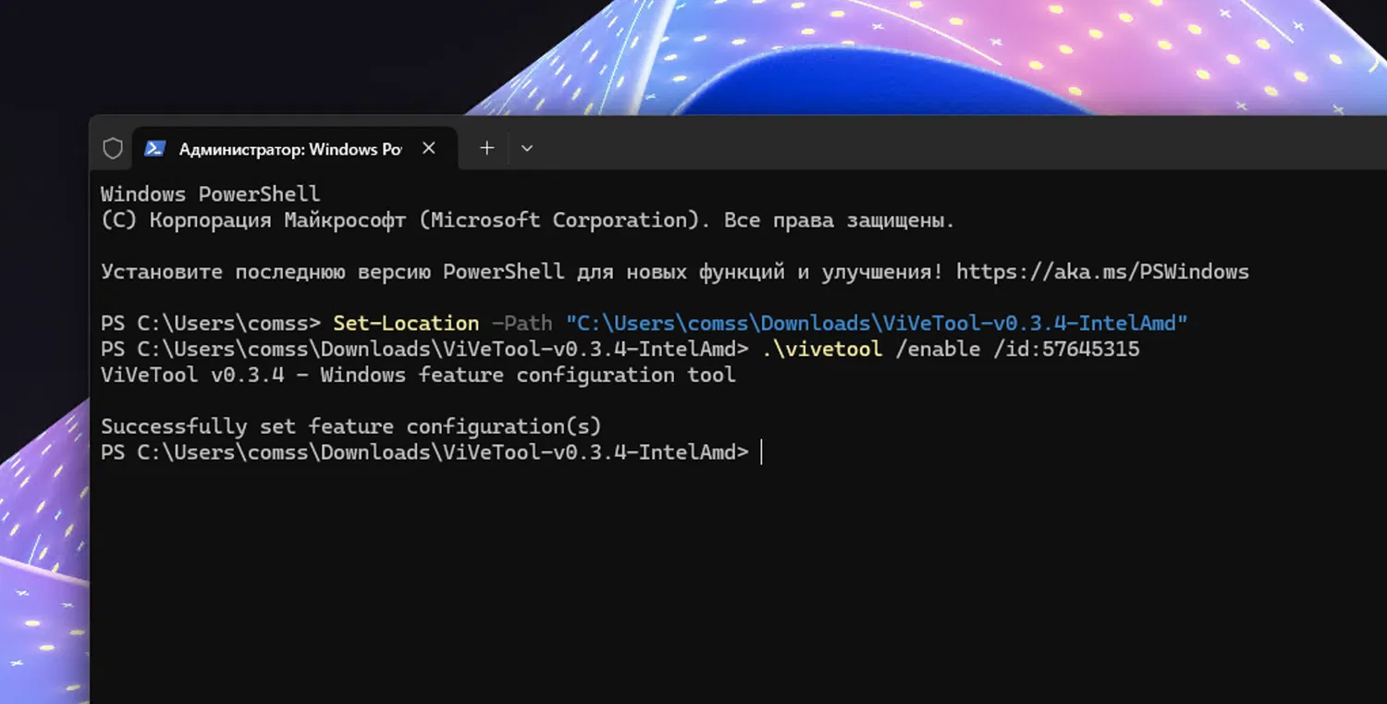Click the line "Successfully set feature configuration(s)"
Screen dimensions: 1387x704
(351, 426)
